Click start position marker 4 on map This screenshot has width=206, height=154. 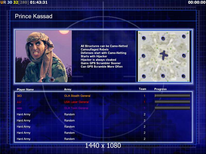[x=184, y=56]
